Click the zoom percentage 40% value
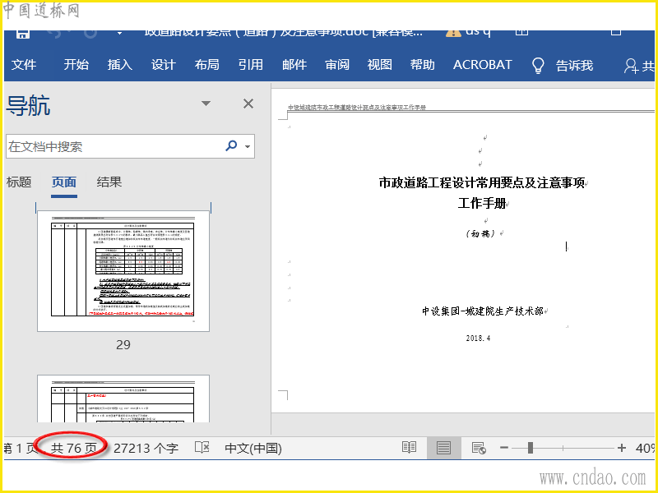Viewport: 658px width, 493px height. [645, 448]
